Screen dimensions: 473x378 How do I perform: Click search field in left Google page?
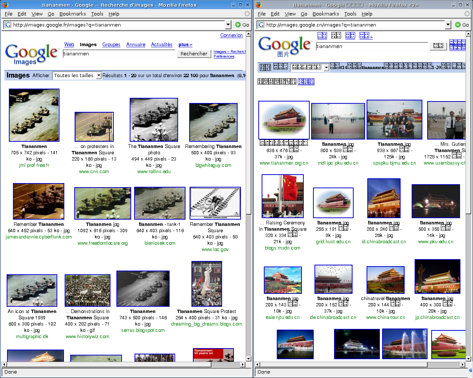119,54
